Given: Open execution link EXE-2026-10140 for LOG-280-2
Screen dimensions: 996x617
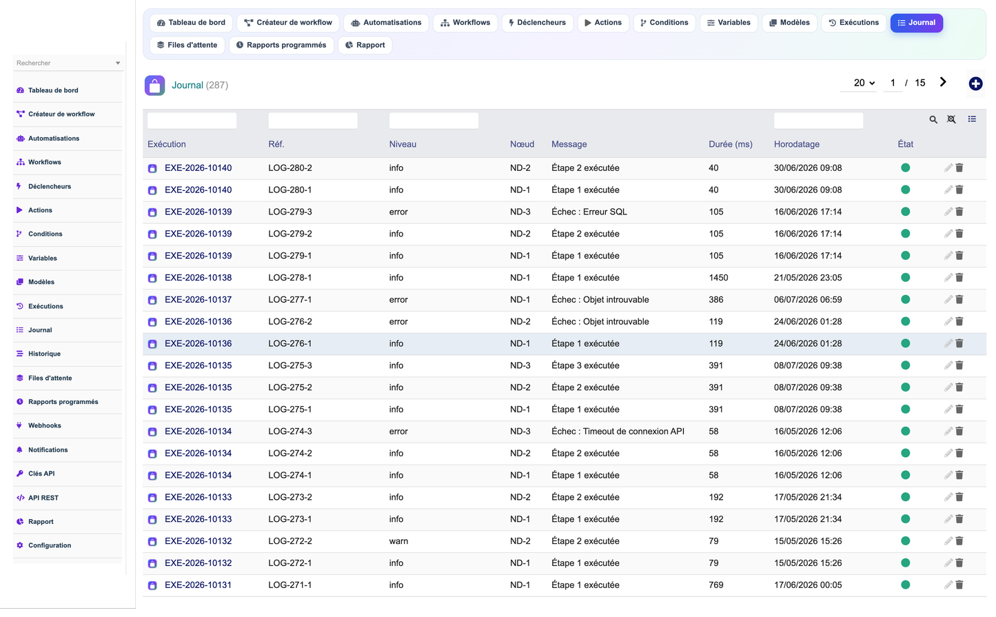Looking at the screenshot, I should point(198,168).
